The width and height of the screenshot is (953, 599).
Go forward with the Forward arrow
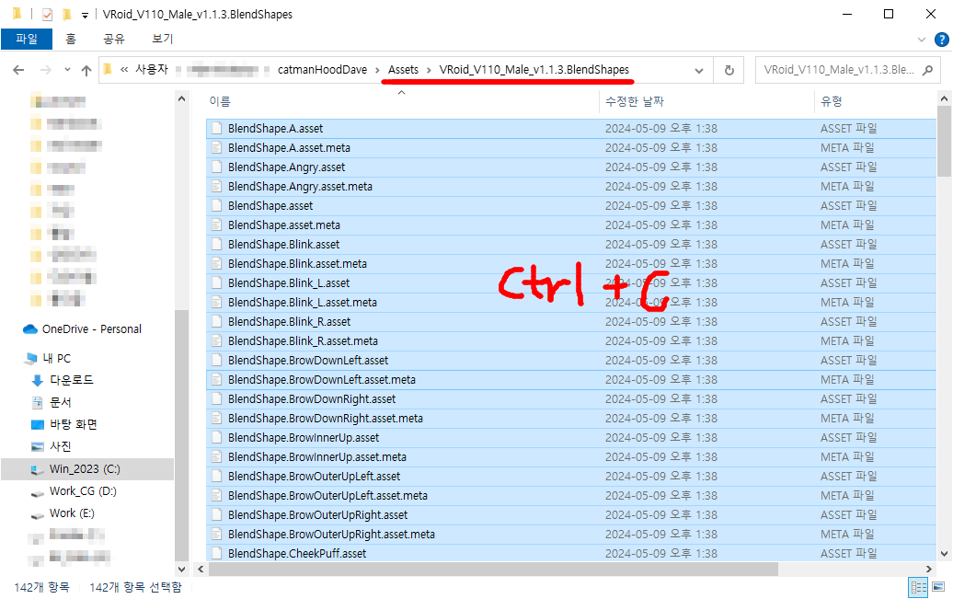(x=46, y=70)
